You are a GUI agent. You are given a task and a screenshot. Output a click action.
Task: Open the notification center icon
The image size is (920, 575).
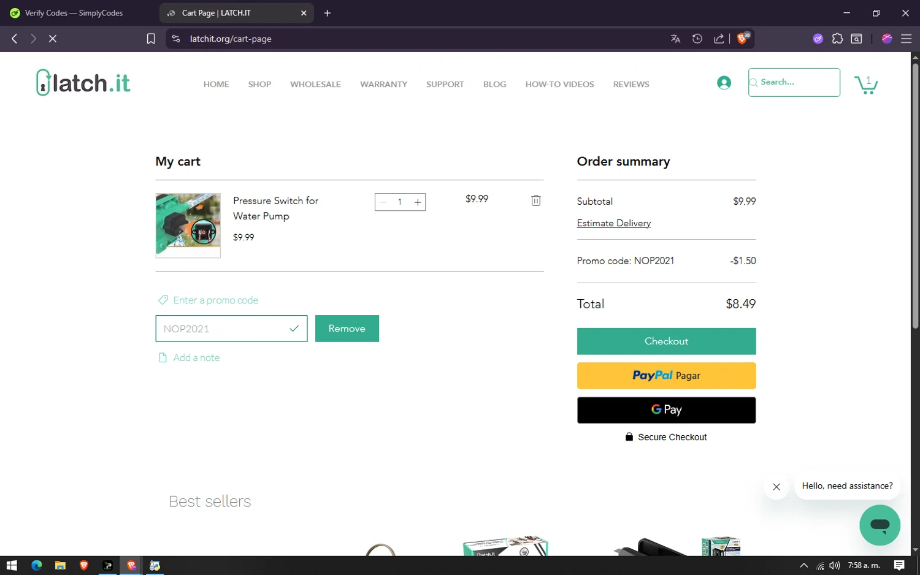click(x=899, y=565)
